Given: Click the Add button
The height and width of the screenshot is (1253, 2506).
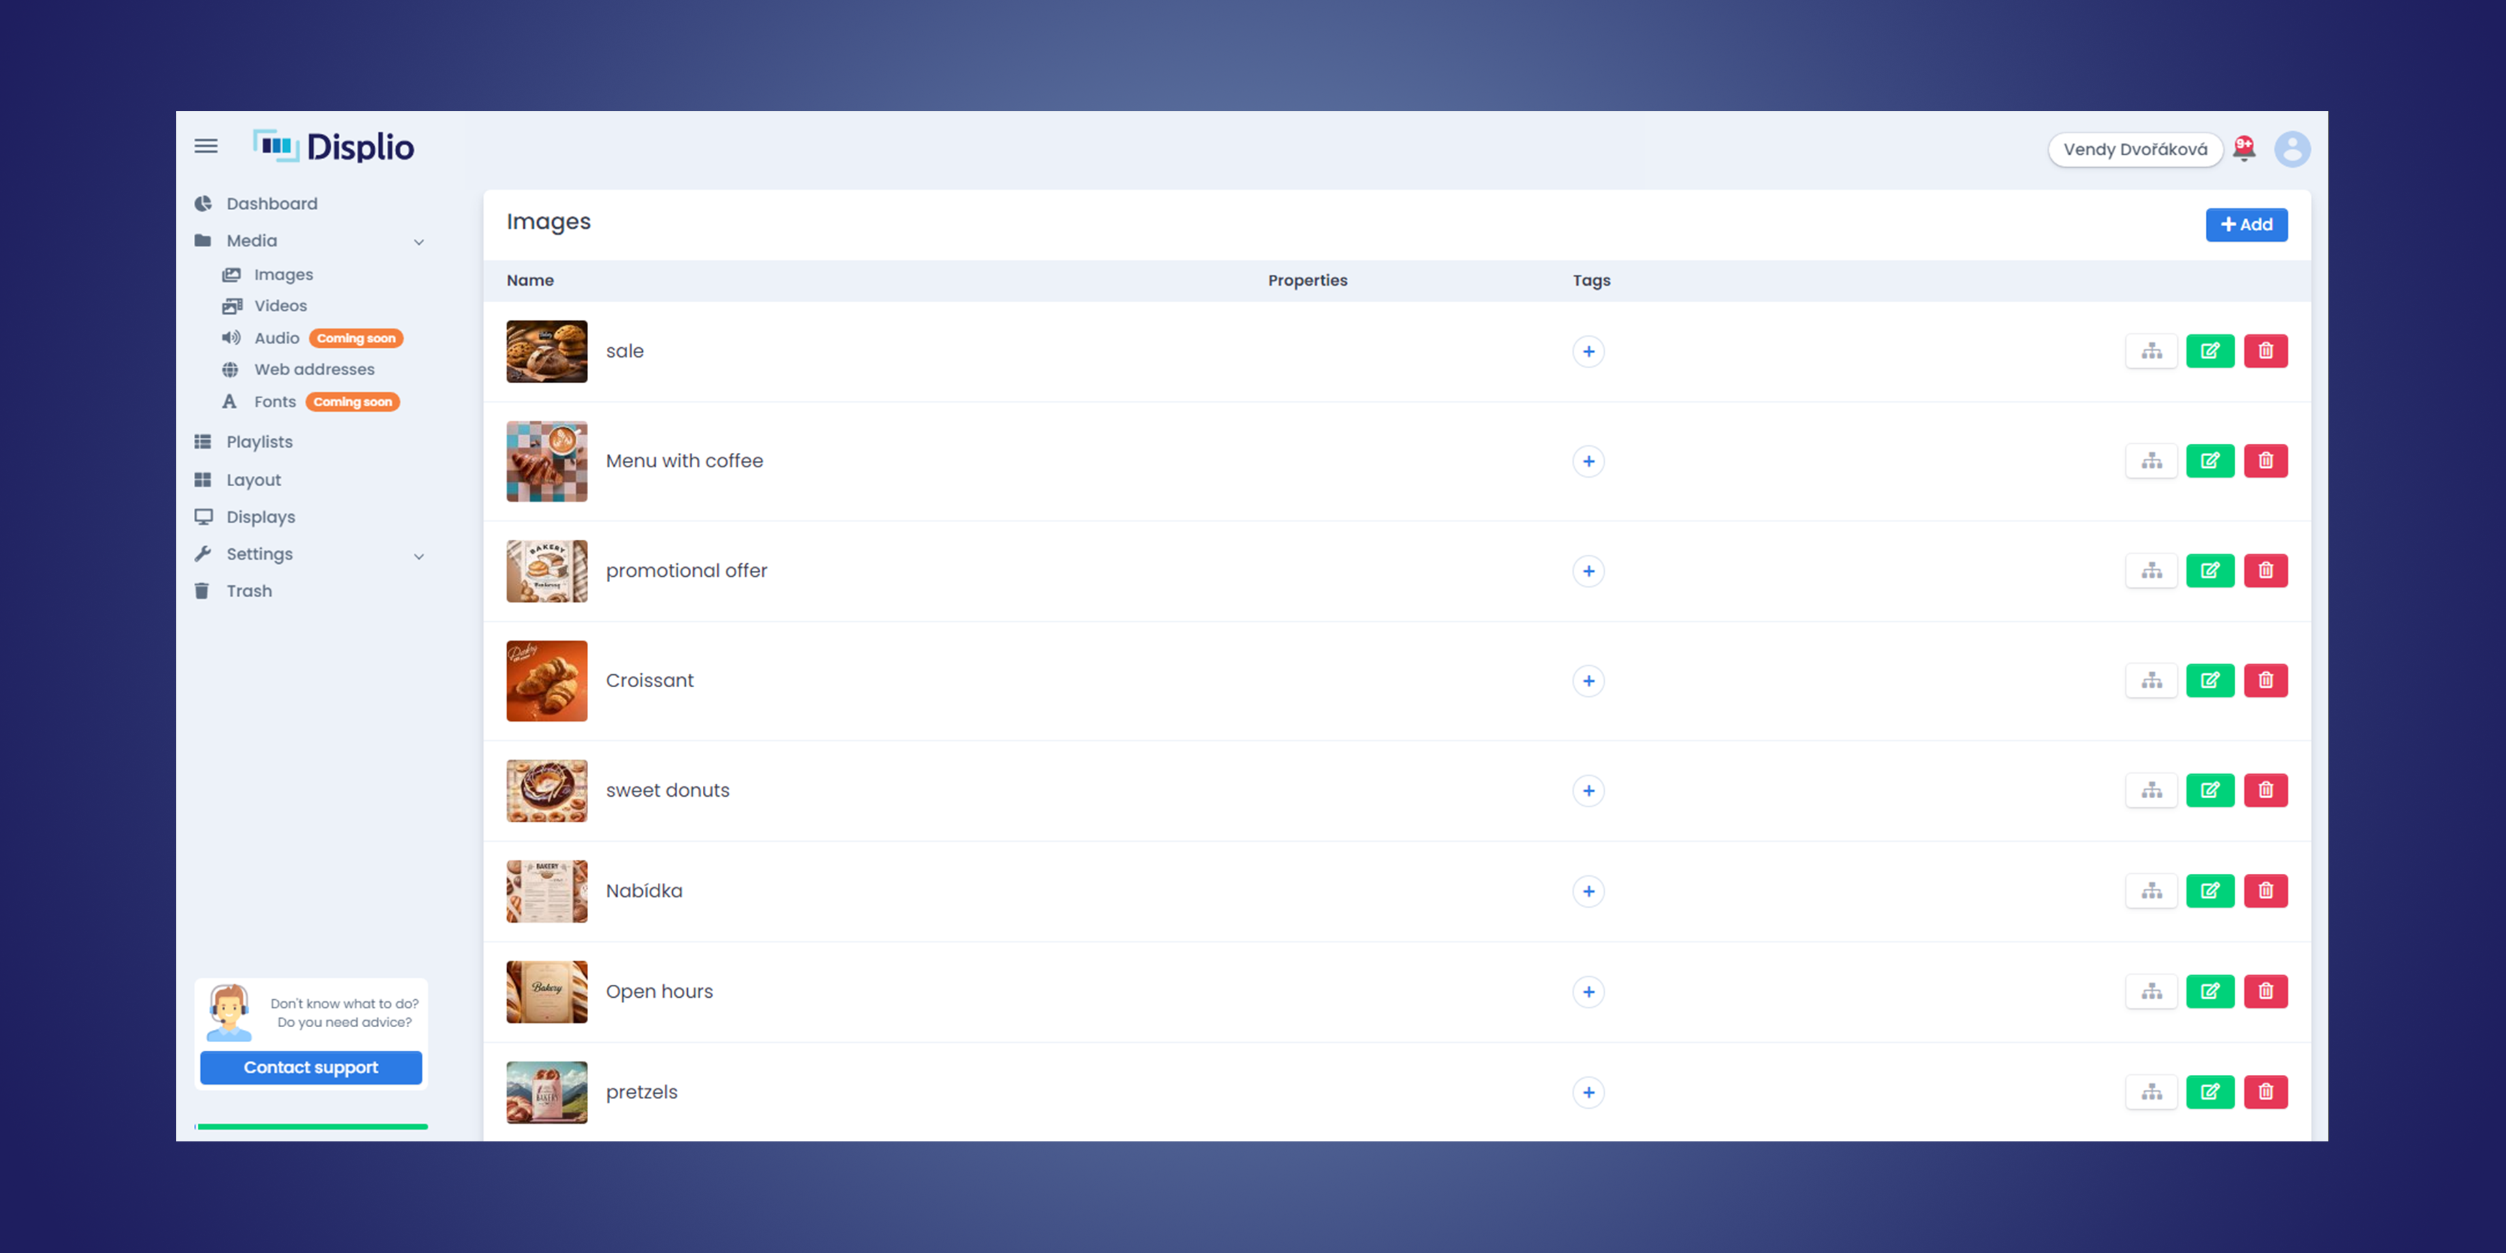Looking at the screenshot, I should 2245,224.
